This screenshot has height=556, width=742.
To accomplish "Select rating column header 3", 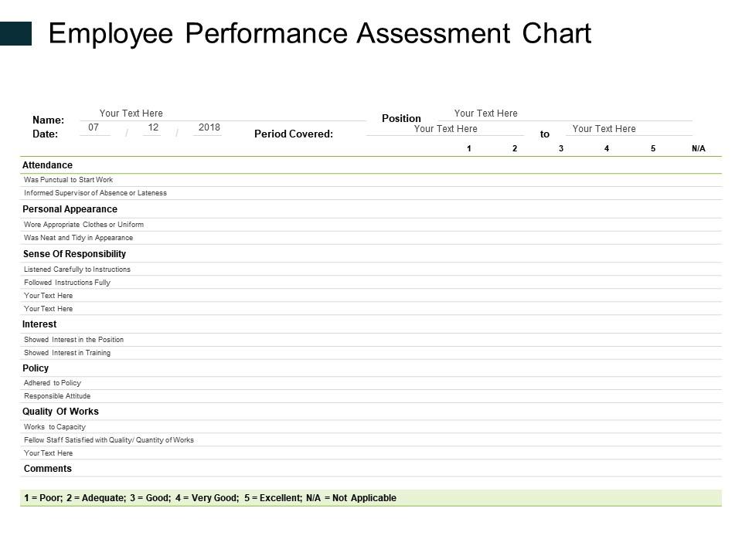I will [x=561, y=148].
